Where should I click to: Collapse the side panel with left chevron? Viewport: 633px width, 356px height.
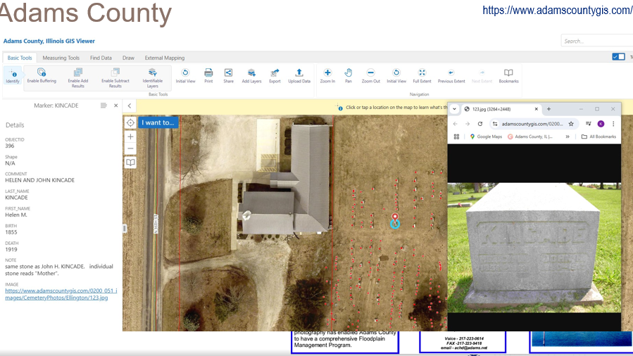click(x=130, y=106)
